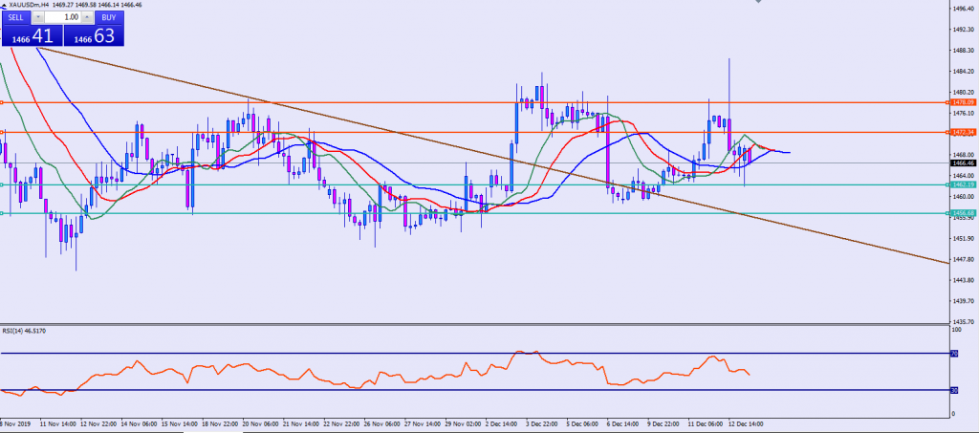Viewport: 979px width, 433px height.
Task: Click the current price marker 1466.46
Action: 962,163
